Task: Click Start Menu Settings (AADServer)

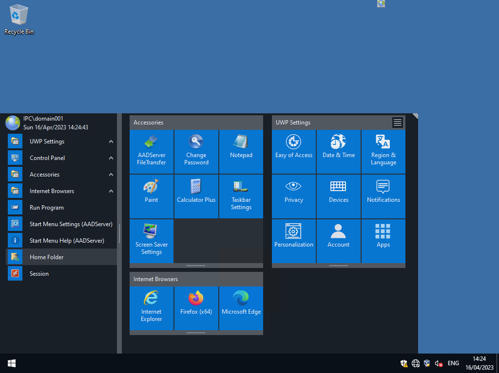Action: pyautogui.click(x=71, y=224)
